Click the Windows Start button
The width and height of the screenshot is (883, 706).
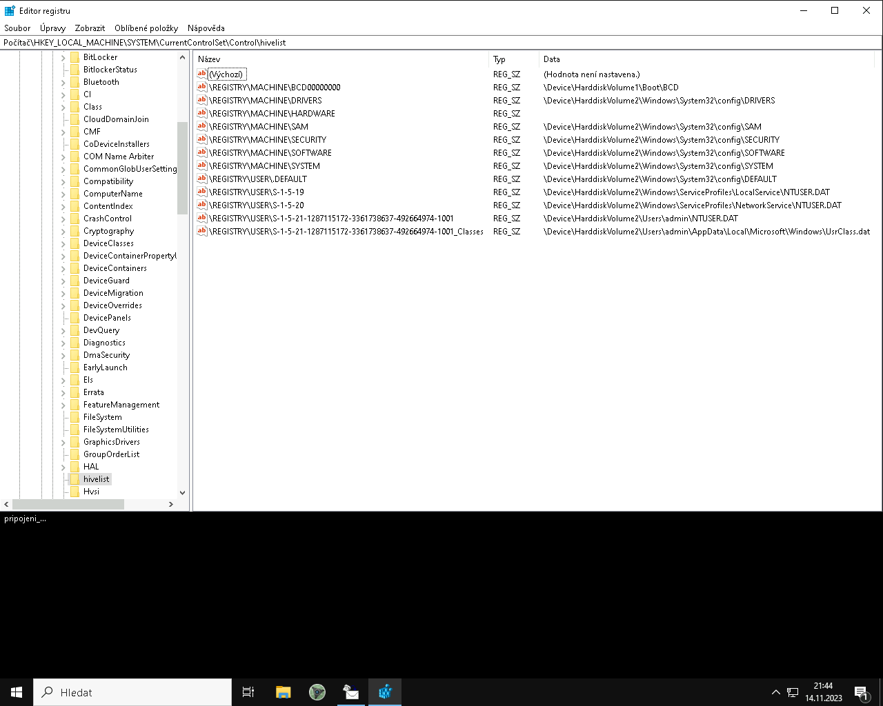[15, 692]
